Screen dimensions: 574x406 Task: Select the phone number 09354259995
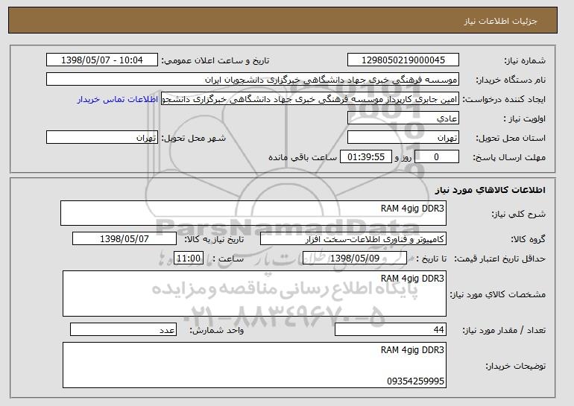(415, 381)
